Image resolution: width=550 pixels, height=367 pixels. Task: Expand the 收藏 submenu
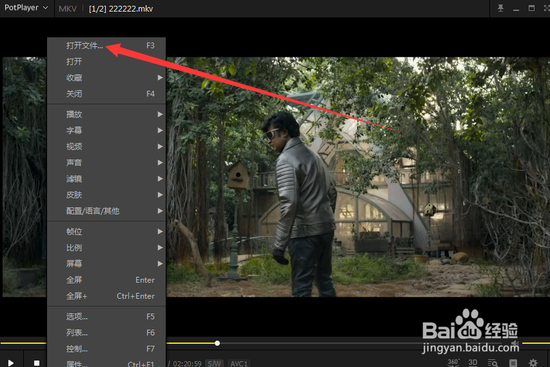(x=106, y=78)
